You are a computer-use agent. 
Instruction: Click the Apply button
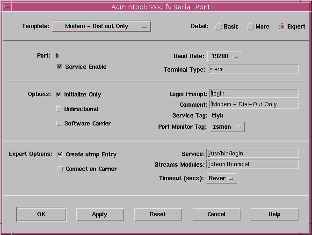coord(100,214)
